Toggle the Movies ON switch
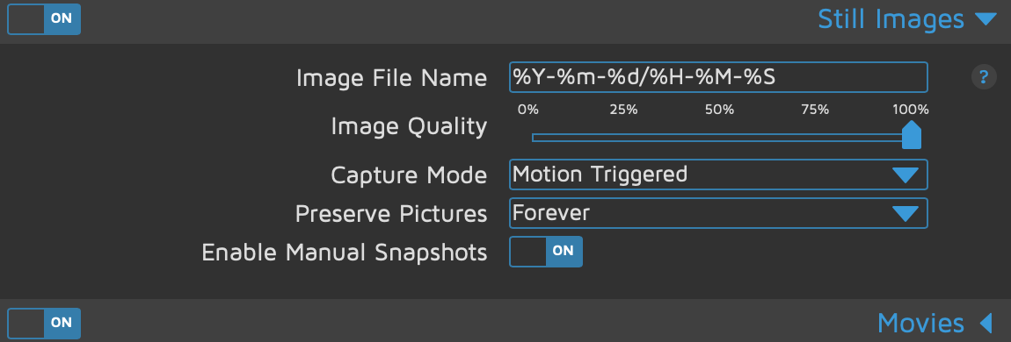Image resolution: width=1011 pixels, height=342 pixels. point(44,324)
